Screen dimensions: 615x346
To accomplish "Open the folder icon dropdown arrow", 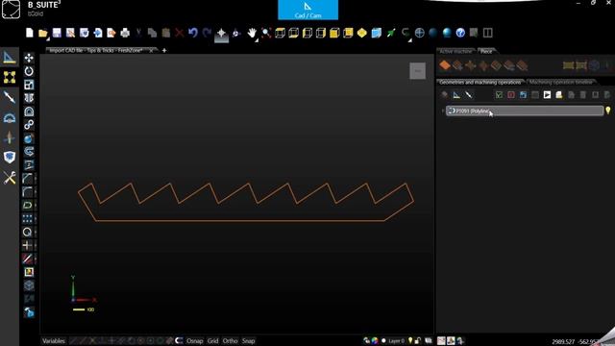I will pos(48,39).
